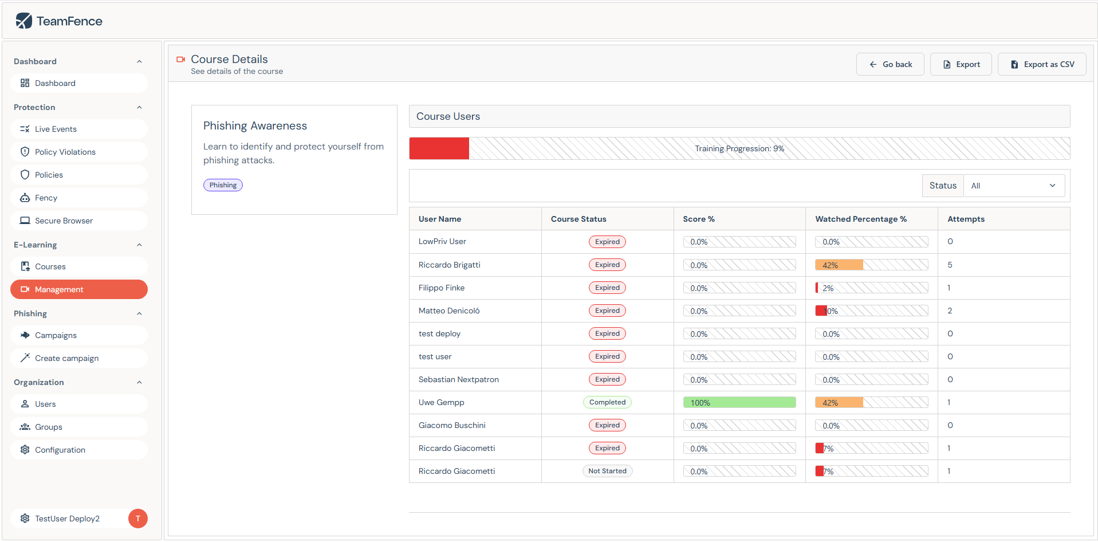Open Create campaign page

(79, 358)
